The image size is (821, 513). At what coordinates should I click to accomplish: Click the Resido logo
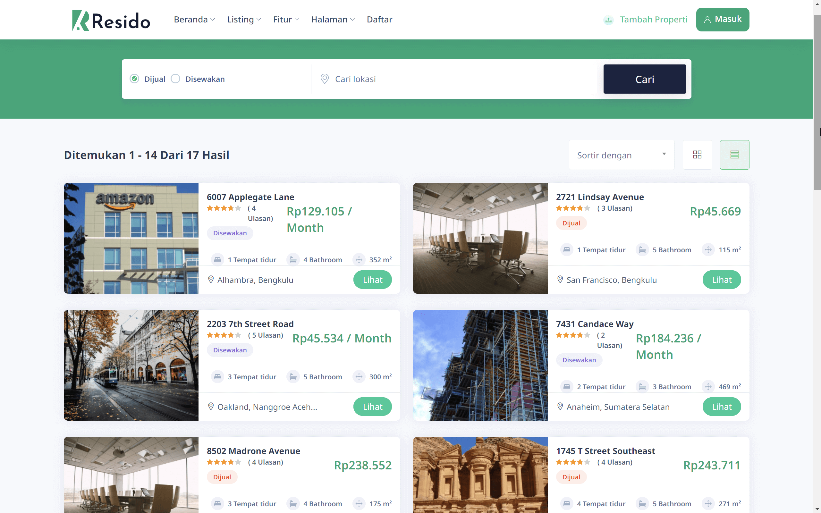(x=111, y=20)
